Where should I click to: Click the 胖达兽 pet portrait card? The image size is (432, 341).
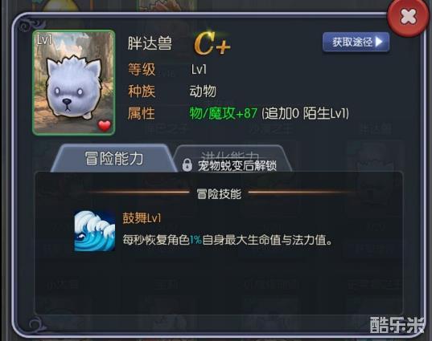pyautogui.click(x=74, y=83)
